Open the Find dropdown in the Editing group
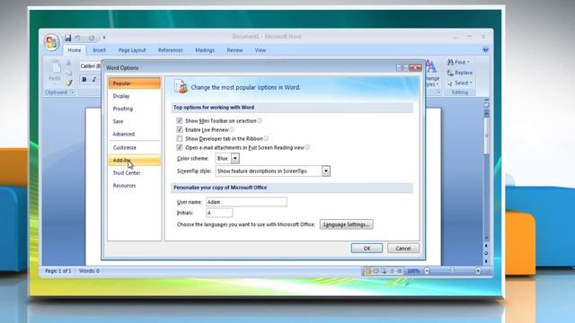575x323 pixels. click(458, 62)
